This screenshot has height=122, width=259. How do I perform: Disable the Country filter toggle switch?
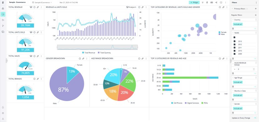click(x=256, y=28)
